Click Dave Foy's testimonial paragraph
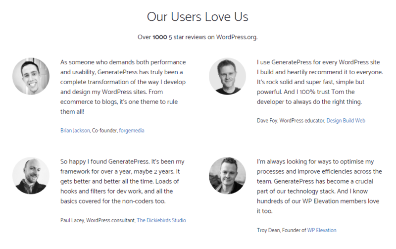The height and width of the screenshot is (249, 396). (320, 82)
